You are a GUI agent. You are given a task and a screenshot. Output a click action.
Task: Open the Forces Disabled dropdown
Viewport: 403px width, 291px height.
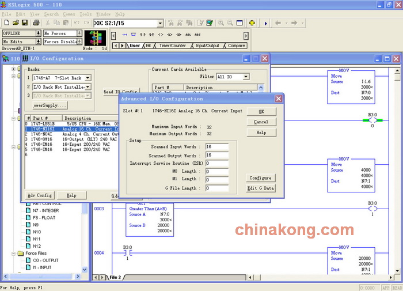coord(79,41)
